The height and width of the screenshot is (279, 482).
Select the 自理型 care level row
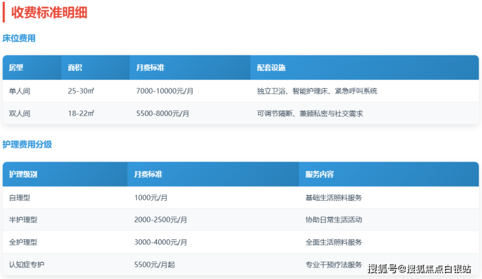pos(20,198)
